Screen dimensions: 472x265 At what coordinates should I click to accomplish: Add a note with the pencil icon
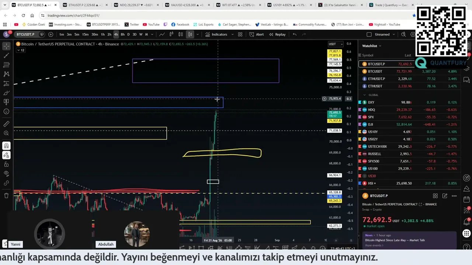tap(445, 196)
